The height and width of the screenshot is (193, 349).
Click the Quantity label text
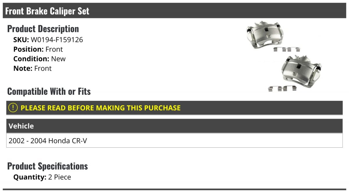(x=30, y=177)
